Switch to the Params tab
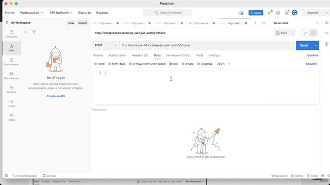Screen dimensions: 330x185 [x=98, y=55]
